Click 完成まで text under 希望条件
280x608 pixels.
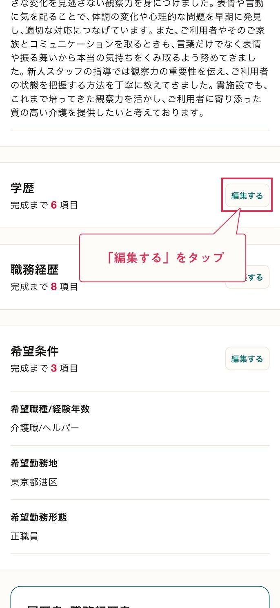point(29,368)
